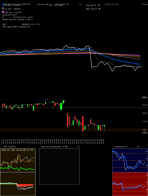Click the ADX indicator chart thumbnail
The height and width of the screenshot is (196, 148).
coord(18,160)
